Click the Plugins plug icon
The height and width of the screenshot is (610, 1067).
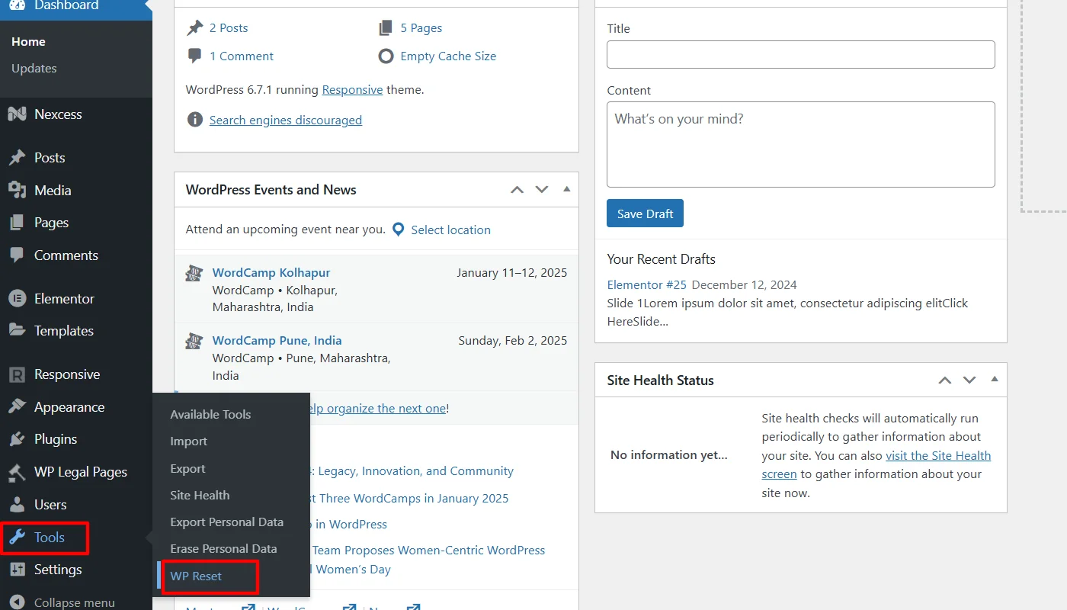pos(17,439)
